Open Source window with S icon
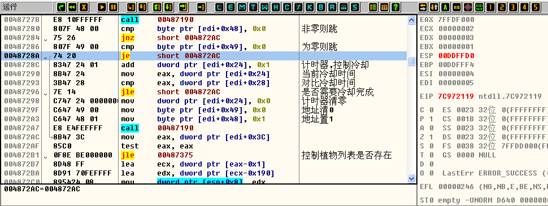Viewport: 548px width, 206px height. pos(355,7)
